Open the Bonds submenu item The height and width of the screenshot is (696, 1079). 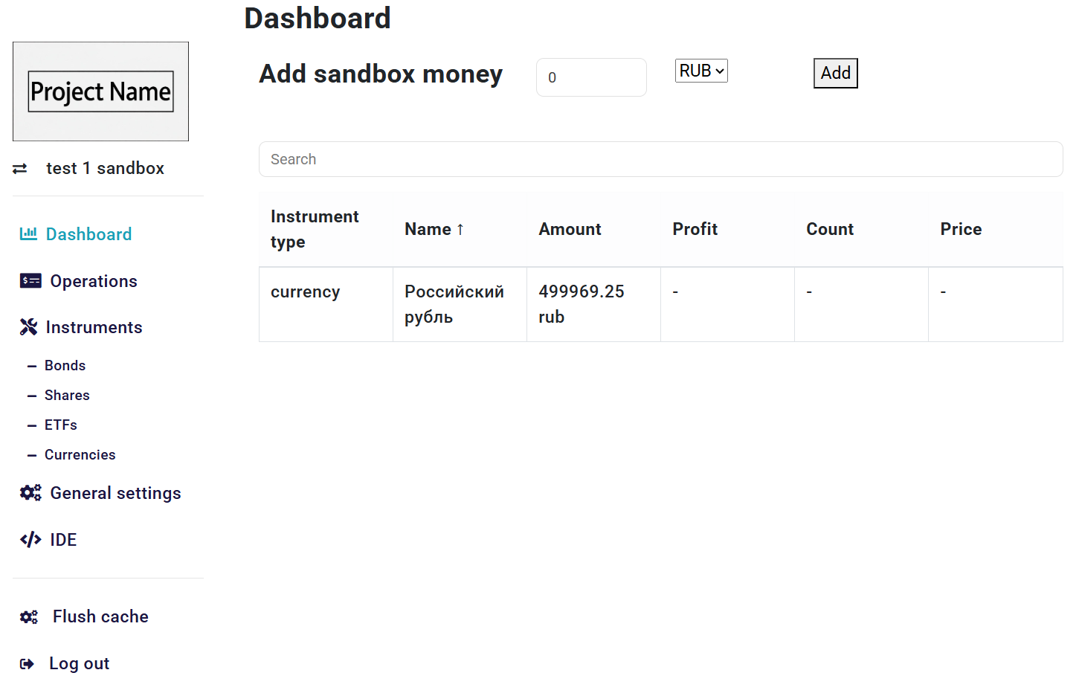point(65,365)
